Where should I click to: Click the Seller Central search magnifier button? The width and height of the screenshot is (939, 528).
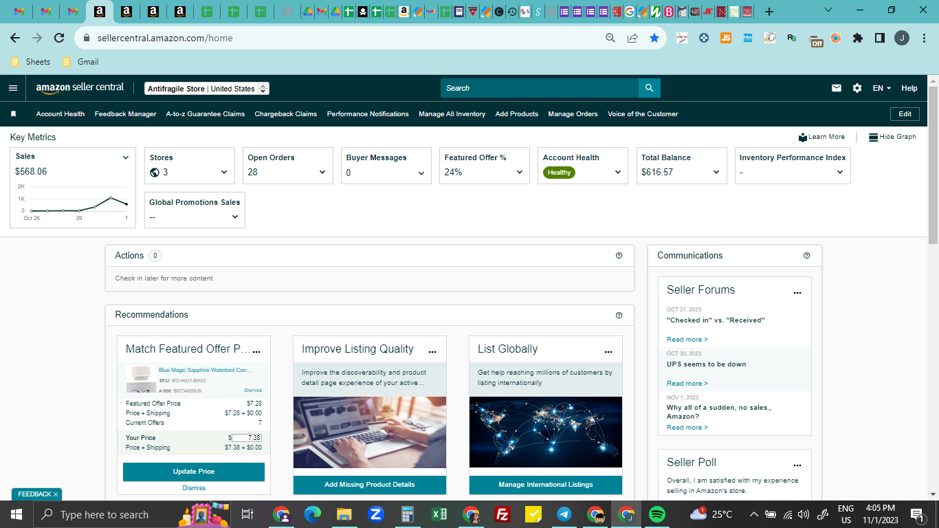pyautogui.click(x=650, y=88)
